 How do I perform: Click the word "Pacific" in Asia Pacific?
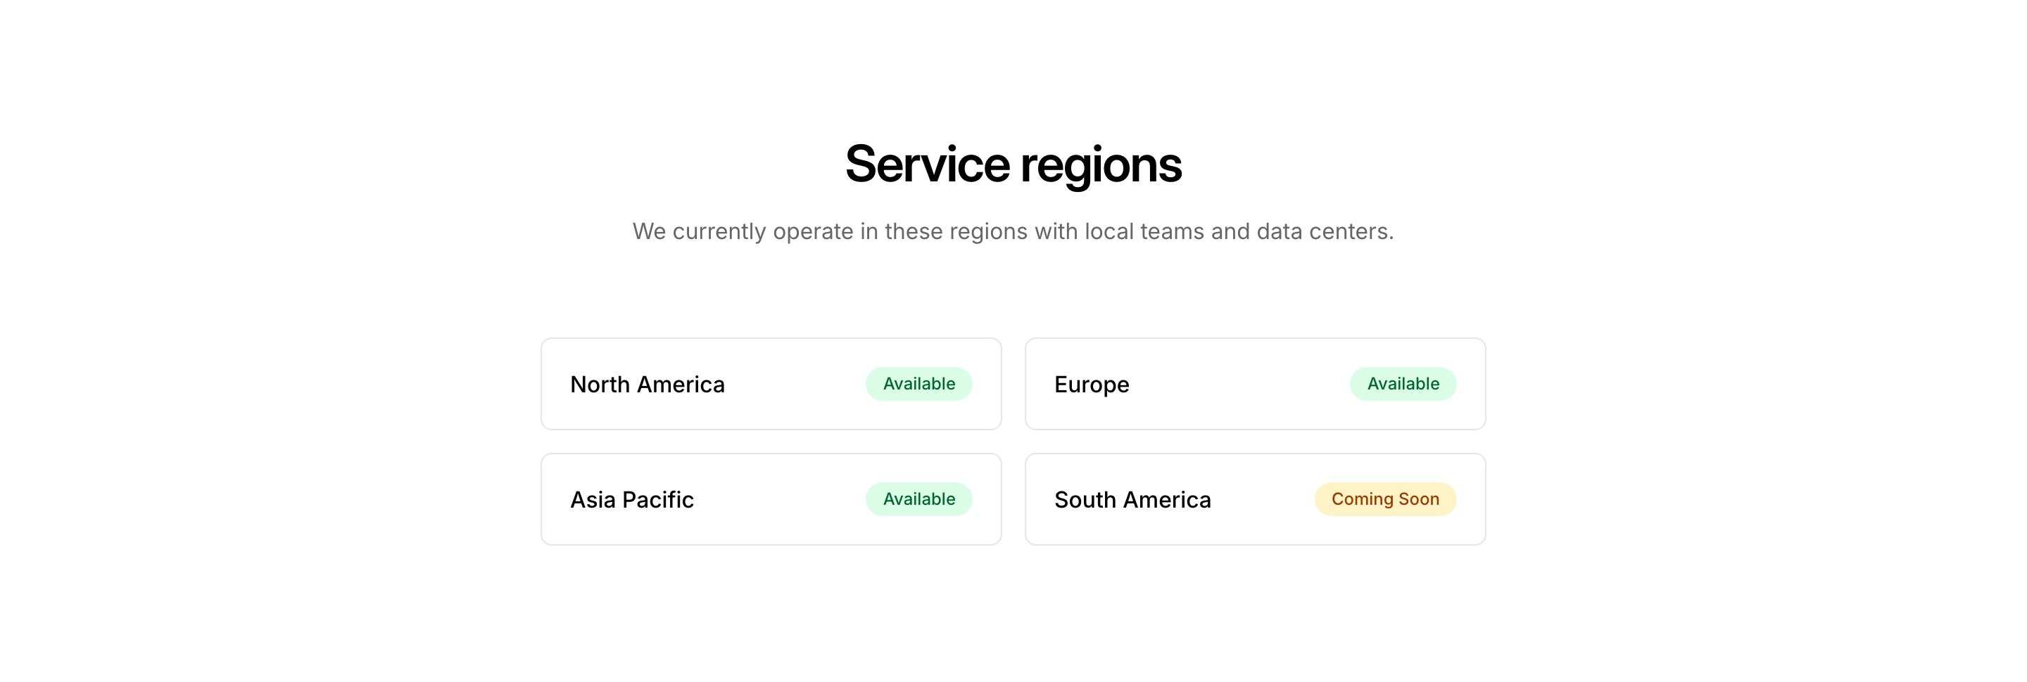click(658, 500)
